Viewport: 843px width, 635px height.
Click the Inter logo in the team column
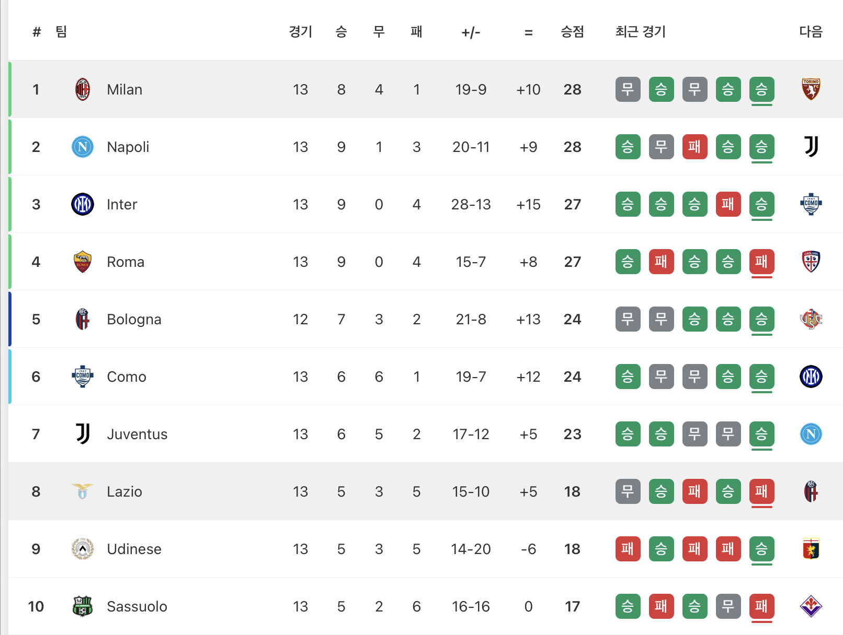click(x=83, y=204)
